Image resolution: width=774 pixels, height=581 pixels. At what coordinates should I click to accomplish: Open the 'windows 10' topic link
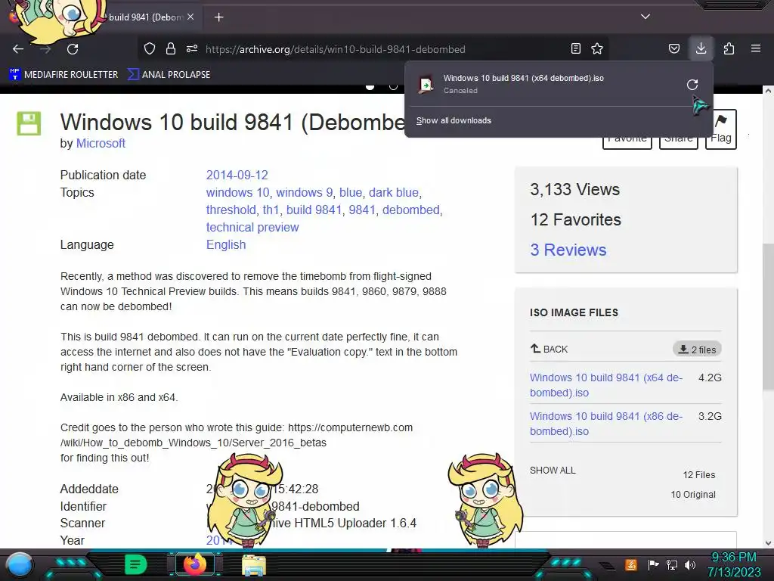[x=238, y=192]
